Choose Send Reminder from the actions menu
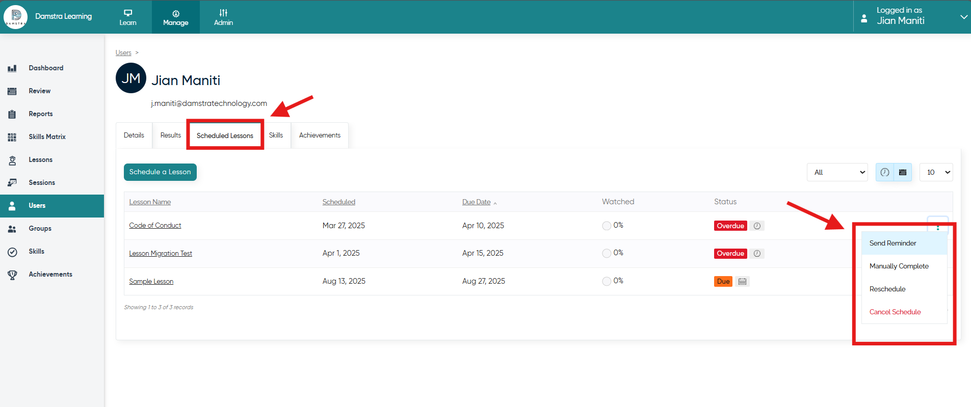 [904, 243]
